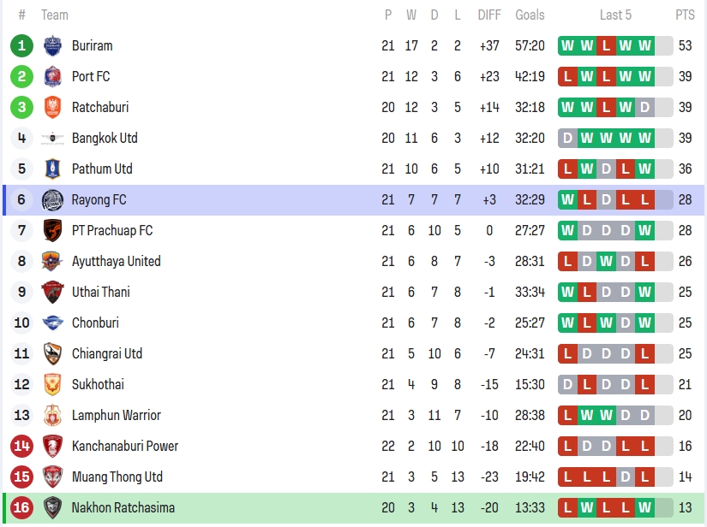Click the Rayong FC club logo
The height and width of the screenshot is (527, 707).
(52, 199)
